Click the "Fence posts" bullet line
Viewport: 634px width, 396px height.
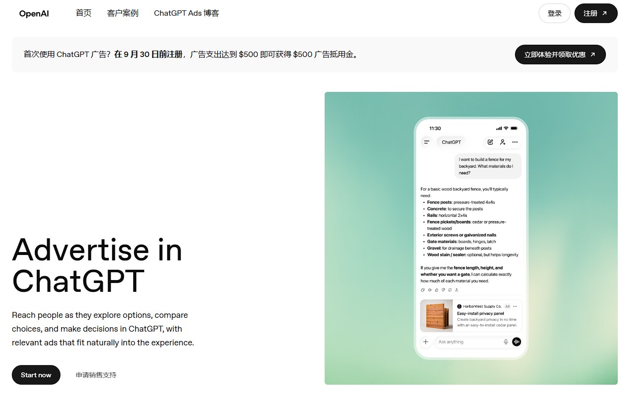point(461,202)
